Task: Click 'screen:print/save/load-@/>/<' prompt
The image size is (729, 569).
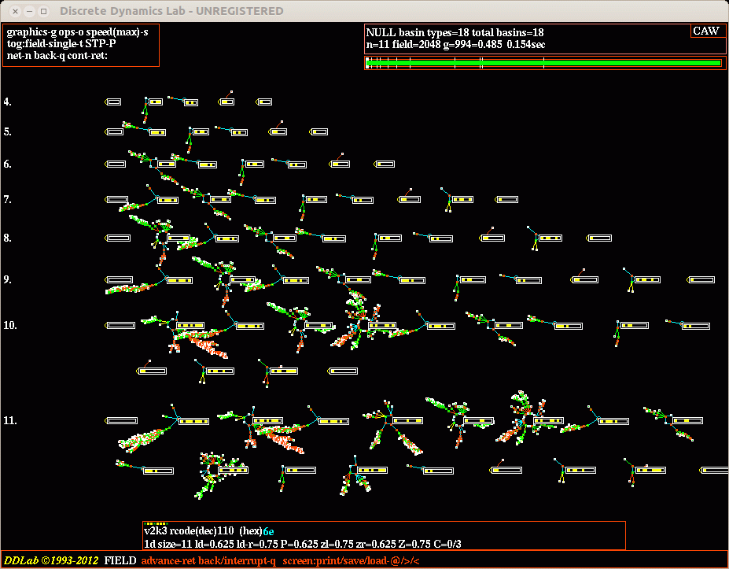Action: click(351, 560)
